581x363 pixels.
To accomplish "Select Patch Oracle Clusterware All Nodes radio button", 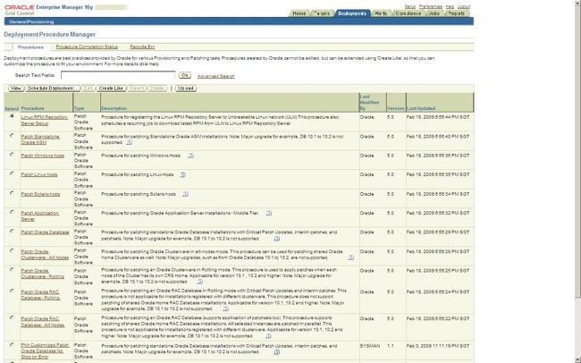I will (x=12, y=250).
